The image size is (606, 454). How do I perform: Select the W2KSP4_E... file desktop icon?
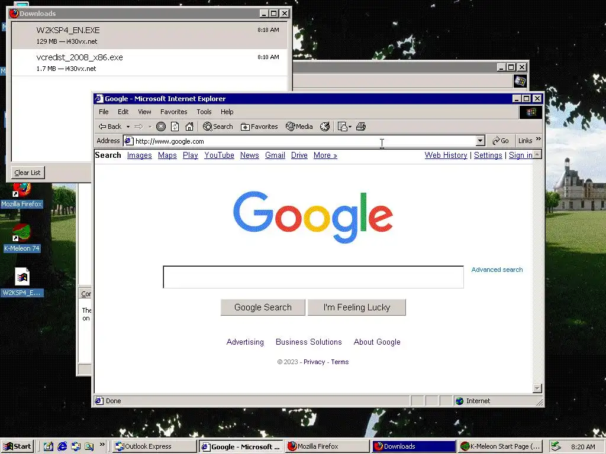(22, 282)
